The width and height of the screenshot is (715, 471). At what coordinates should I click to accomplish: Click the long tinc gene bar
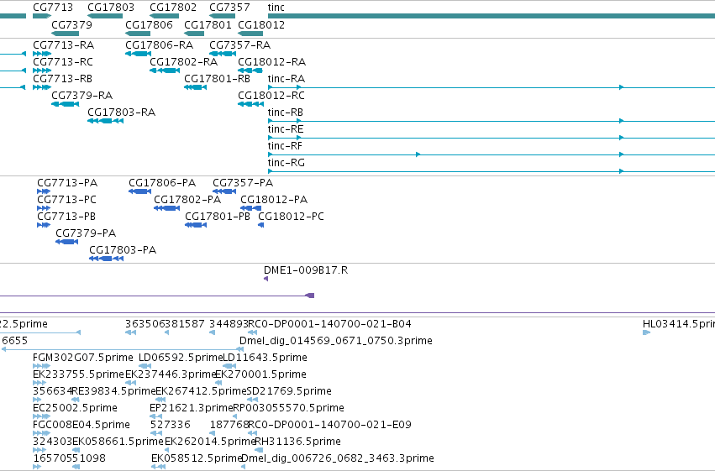pyautogui.click(x=492, y=16)
